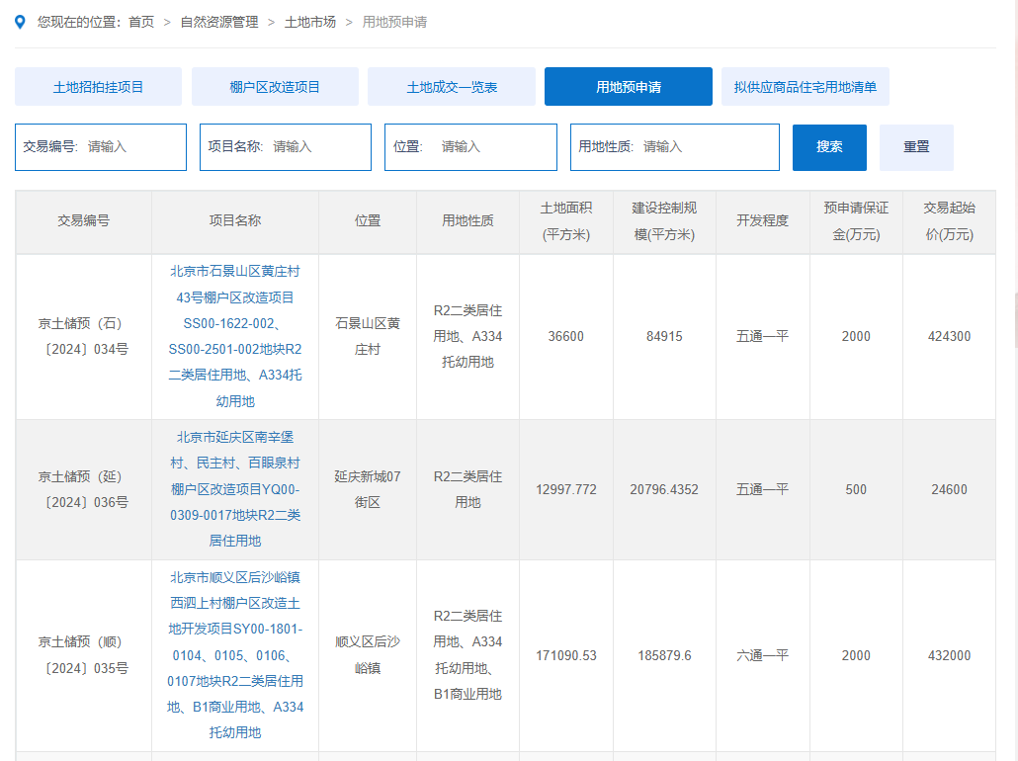Go to 首页 in breadcrumb
The height and width of the screenshot is (761, 1018).
click(141, 22)
